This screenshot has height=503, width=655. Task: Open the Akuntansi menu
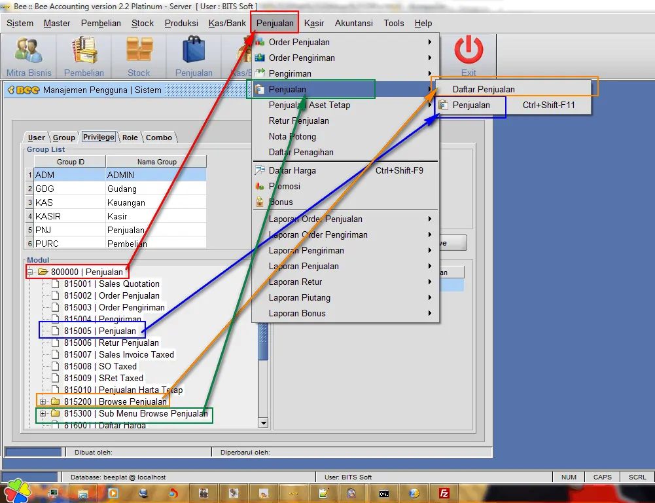click(x=354, y=24)
